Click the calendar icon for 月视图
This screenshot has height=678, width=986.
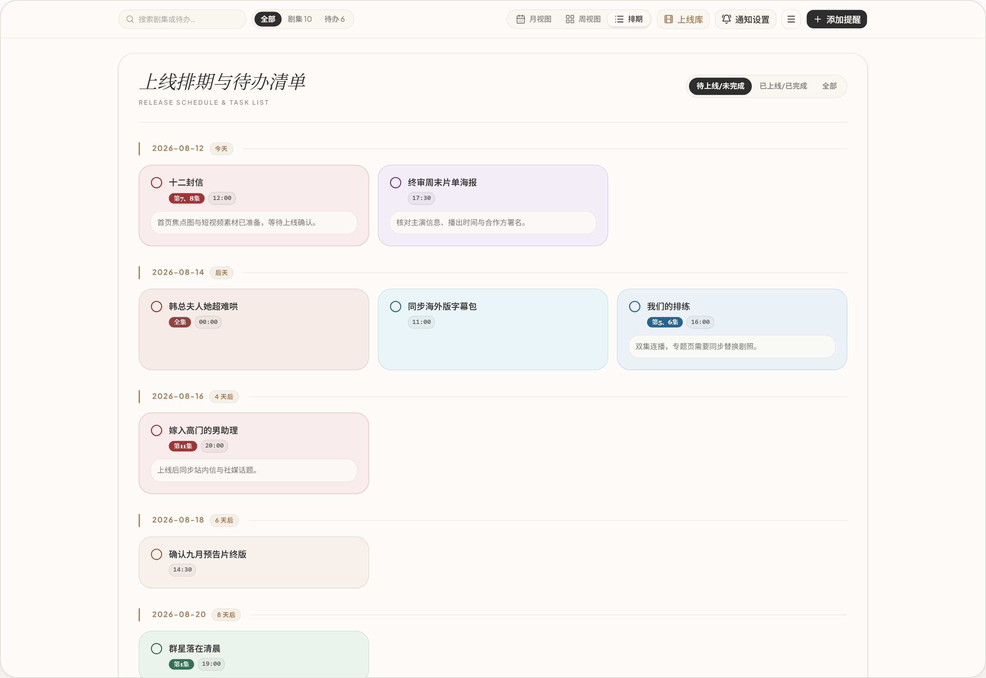[x=521, y=19]
